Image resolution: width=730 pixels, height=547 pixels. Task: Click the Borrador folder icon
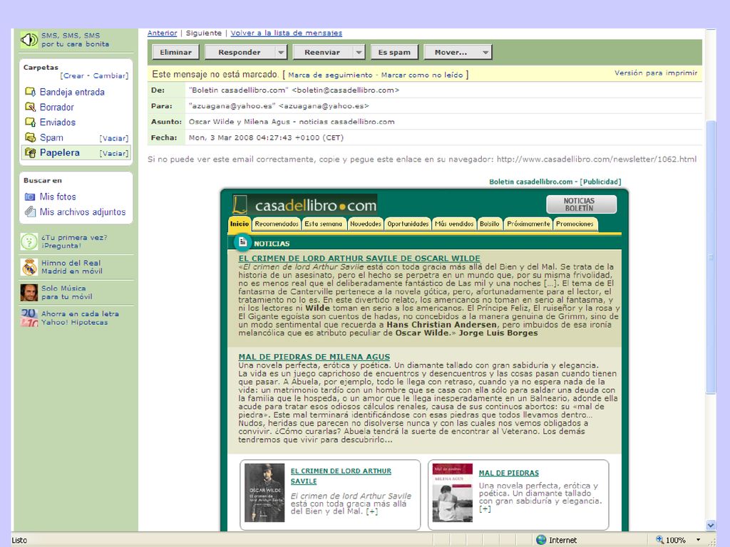pos(30,107)
